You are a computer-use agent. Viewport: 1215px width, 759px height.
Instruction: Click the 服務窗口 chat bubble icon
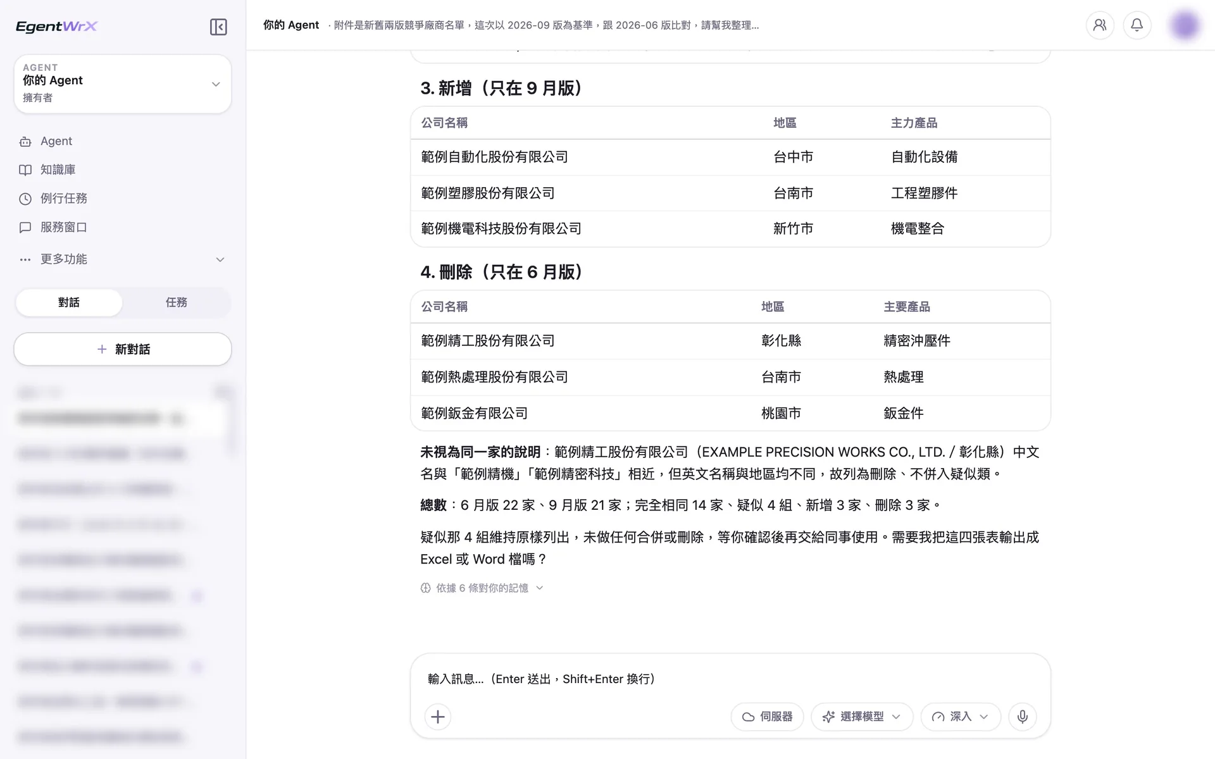[x=25, y=228]
